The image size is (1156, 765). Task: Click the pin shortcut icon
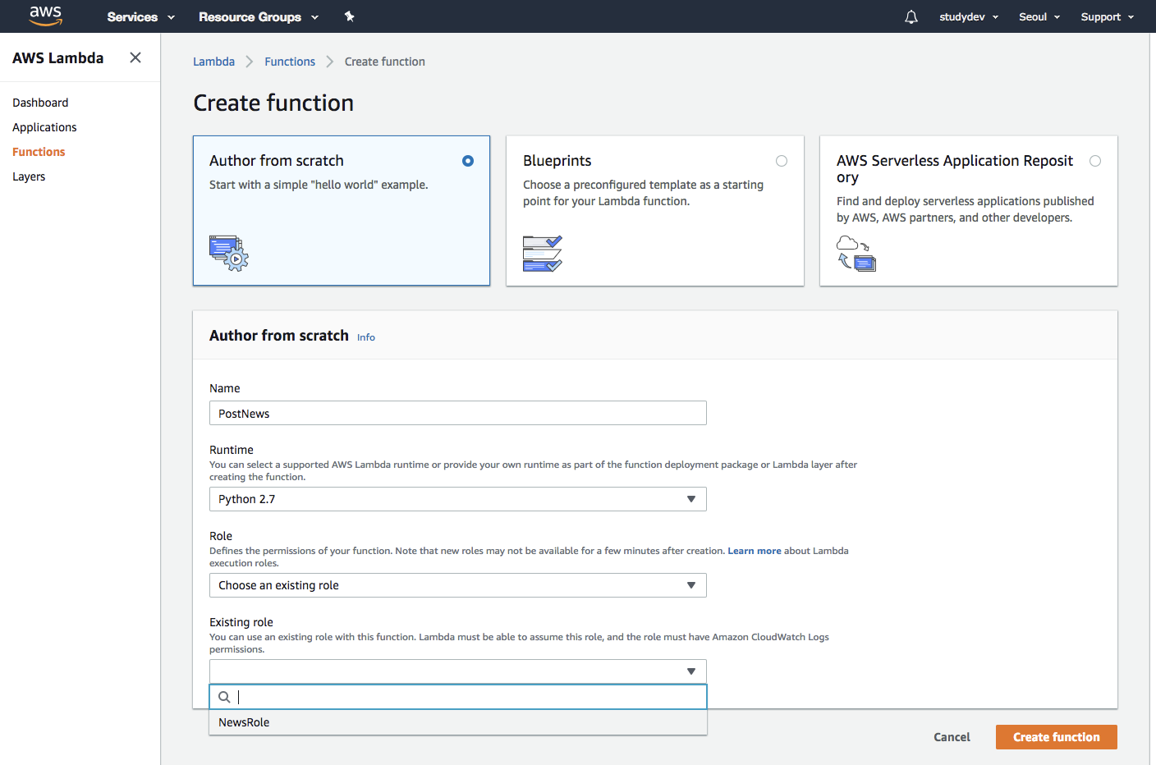click(349, 16)
